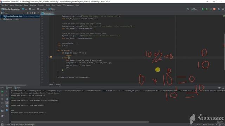Viewport: 225px width, 126px height.
Task: Select first Main tab in Run panel
Action: click(x=9, y=88)
